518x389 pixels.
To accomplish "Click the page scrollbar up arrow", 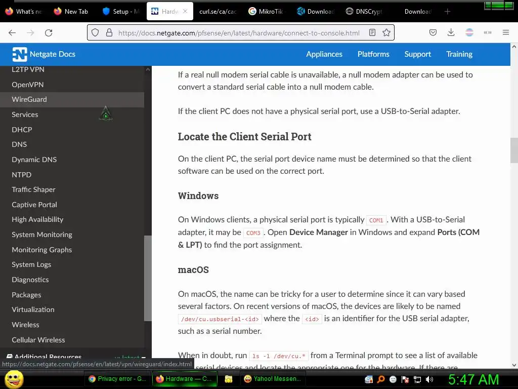I will tap(514, 47).
